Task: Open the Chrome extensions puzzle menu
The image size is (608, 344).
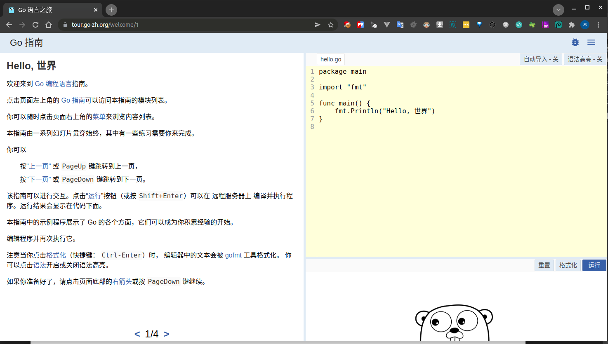Action: point(571,25)
